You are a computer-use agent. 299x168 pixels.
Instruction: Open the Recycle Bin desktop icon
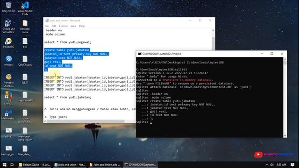[8, 7]
